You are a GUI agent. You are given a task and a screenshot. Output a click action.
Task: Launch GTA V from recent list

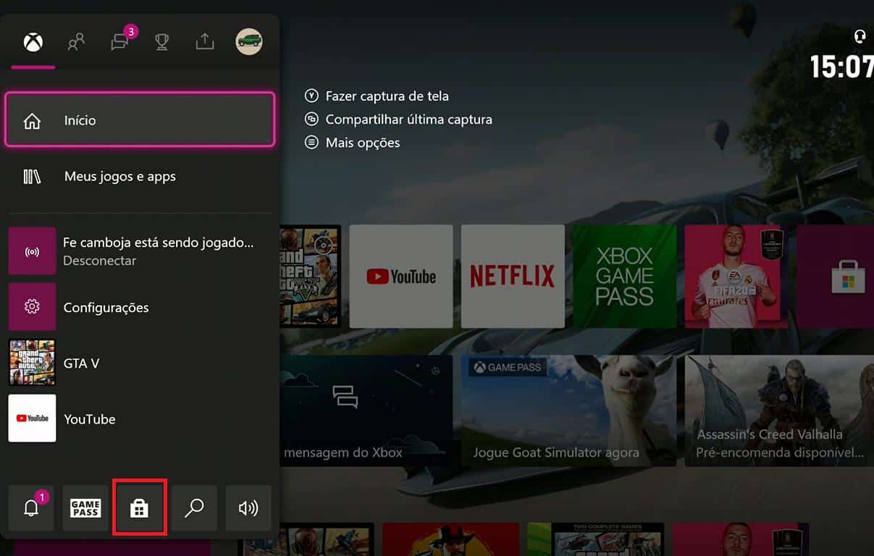point(140,363)
